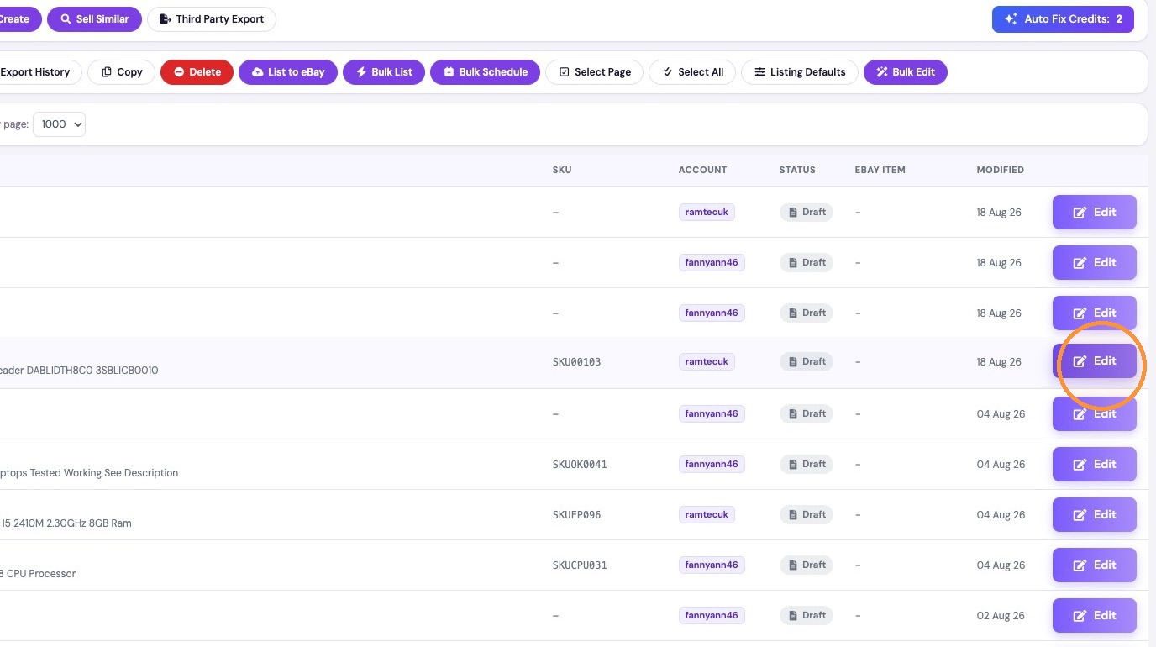Click ramtecuk account tag in SKU00103 row
Image resolution: width=1156 pixels, height=647 pixels.
point(707,361)
